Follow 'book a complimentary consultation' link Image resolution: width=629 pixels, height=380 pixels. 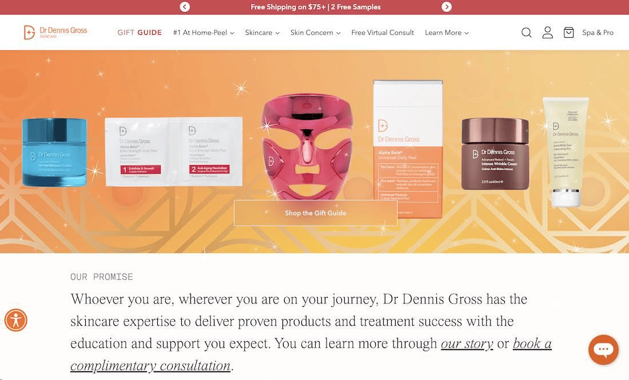(x=311, y=355)
